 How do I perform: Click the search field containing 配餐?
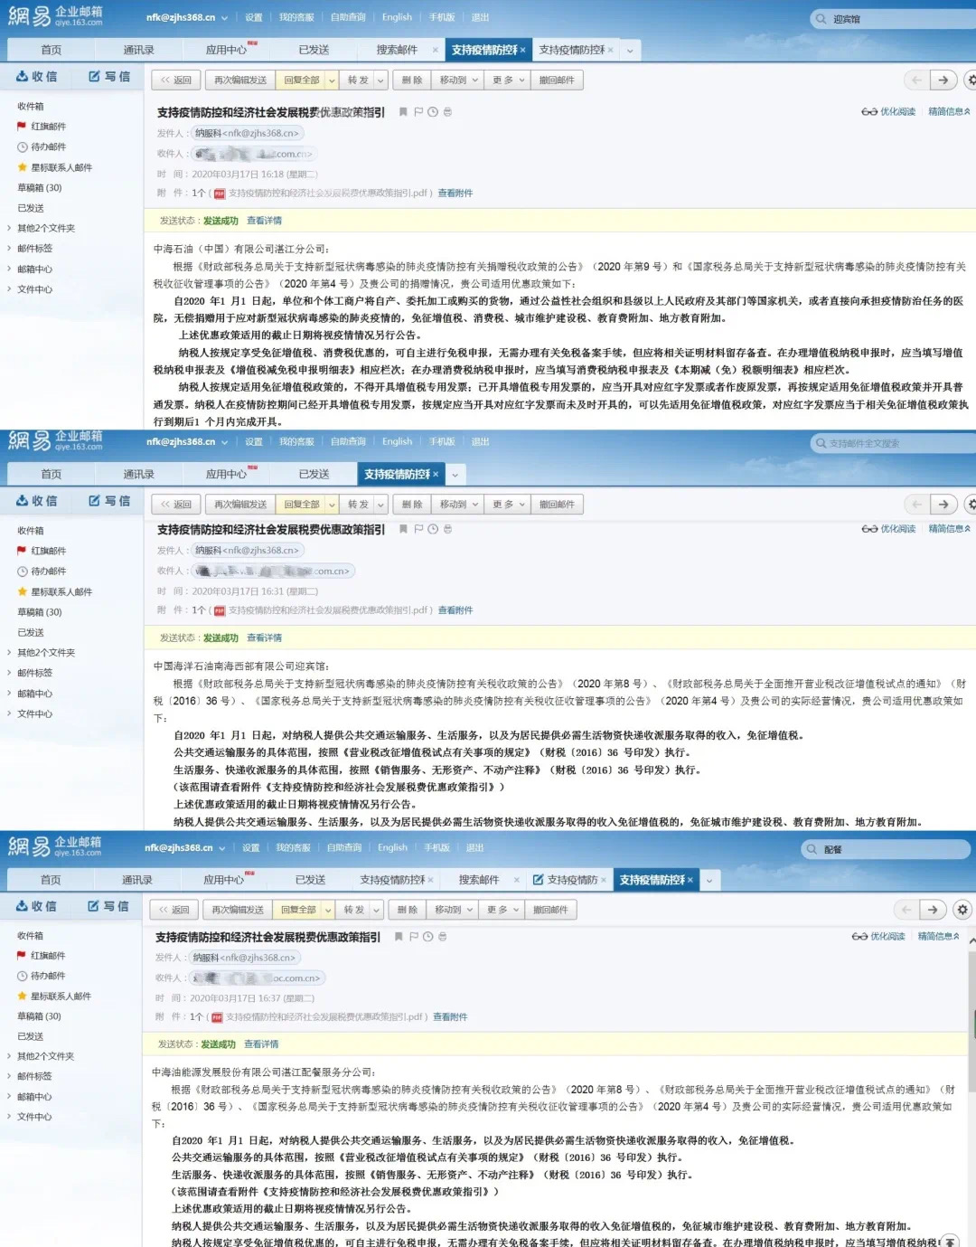click(x=887, y=849)
